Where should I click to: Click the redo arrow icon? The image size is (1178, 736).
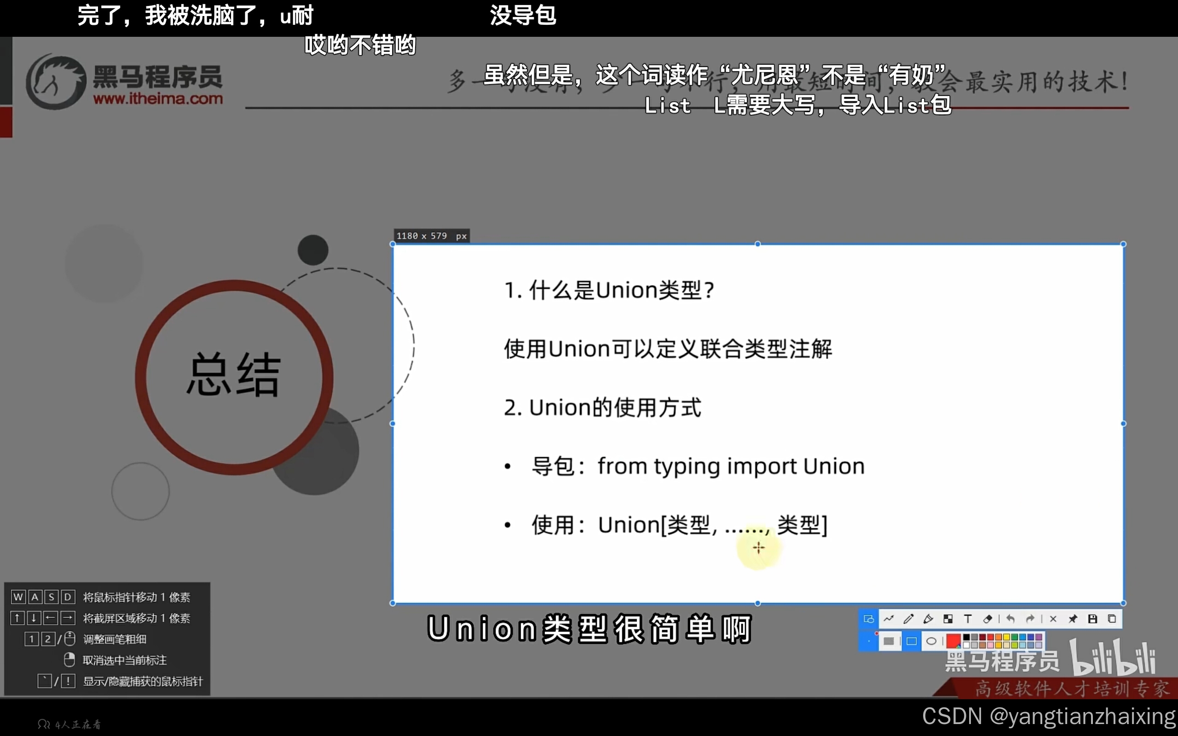pos(1030,619)
